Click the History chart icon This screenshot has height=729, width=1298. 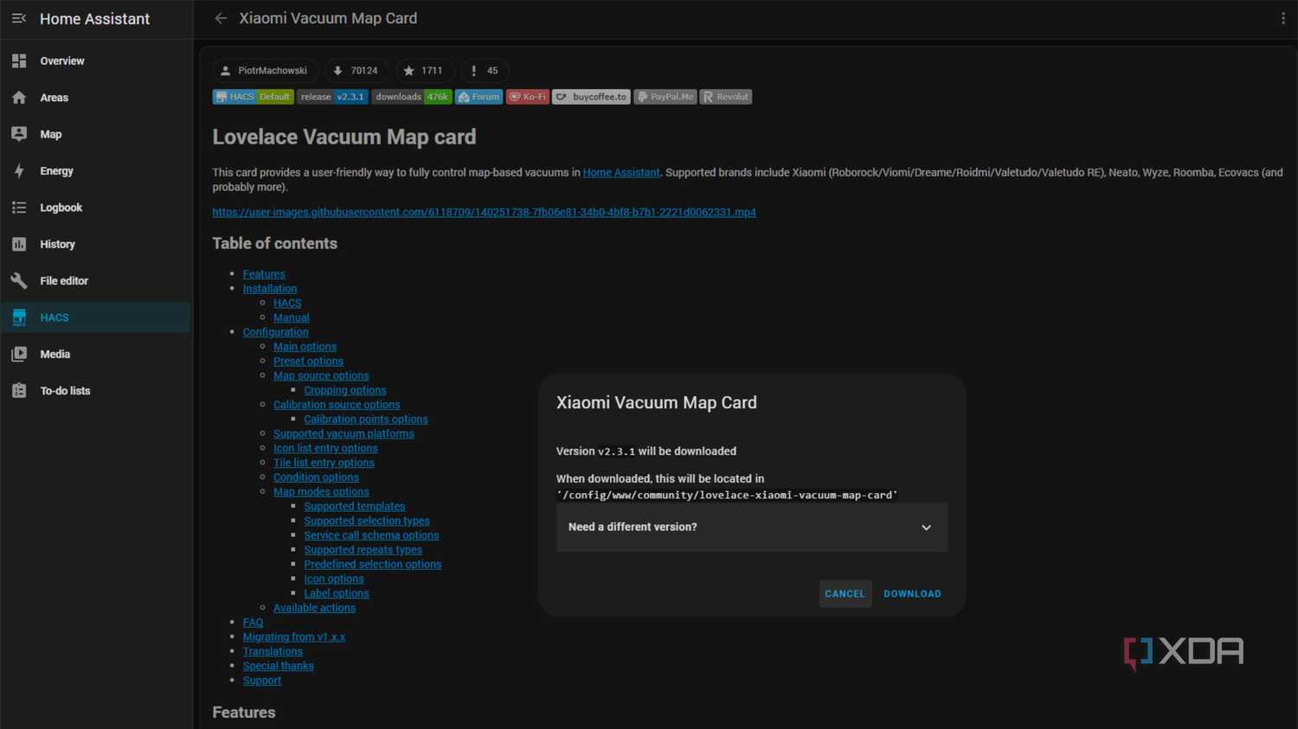pos(19,244)
